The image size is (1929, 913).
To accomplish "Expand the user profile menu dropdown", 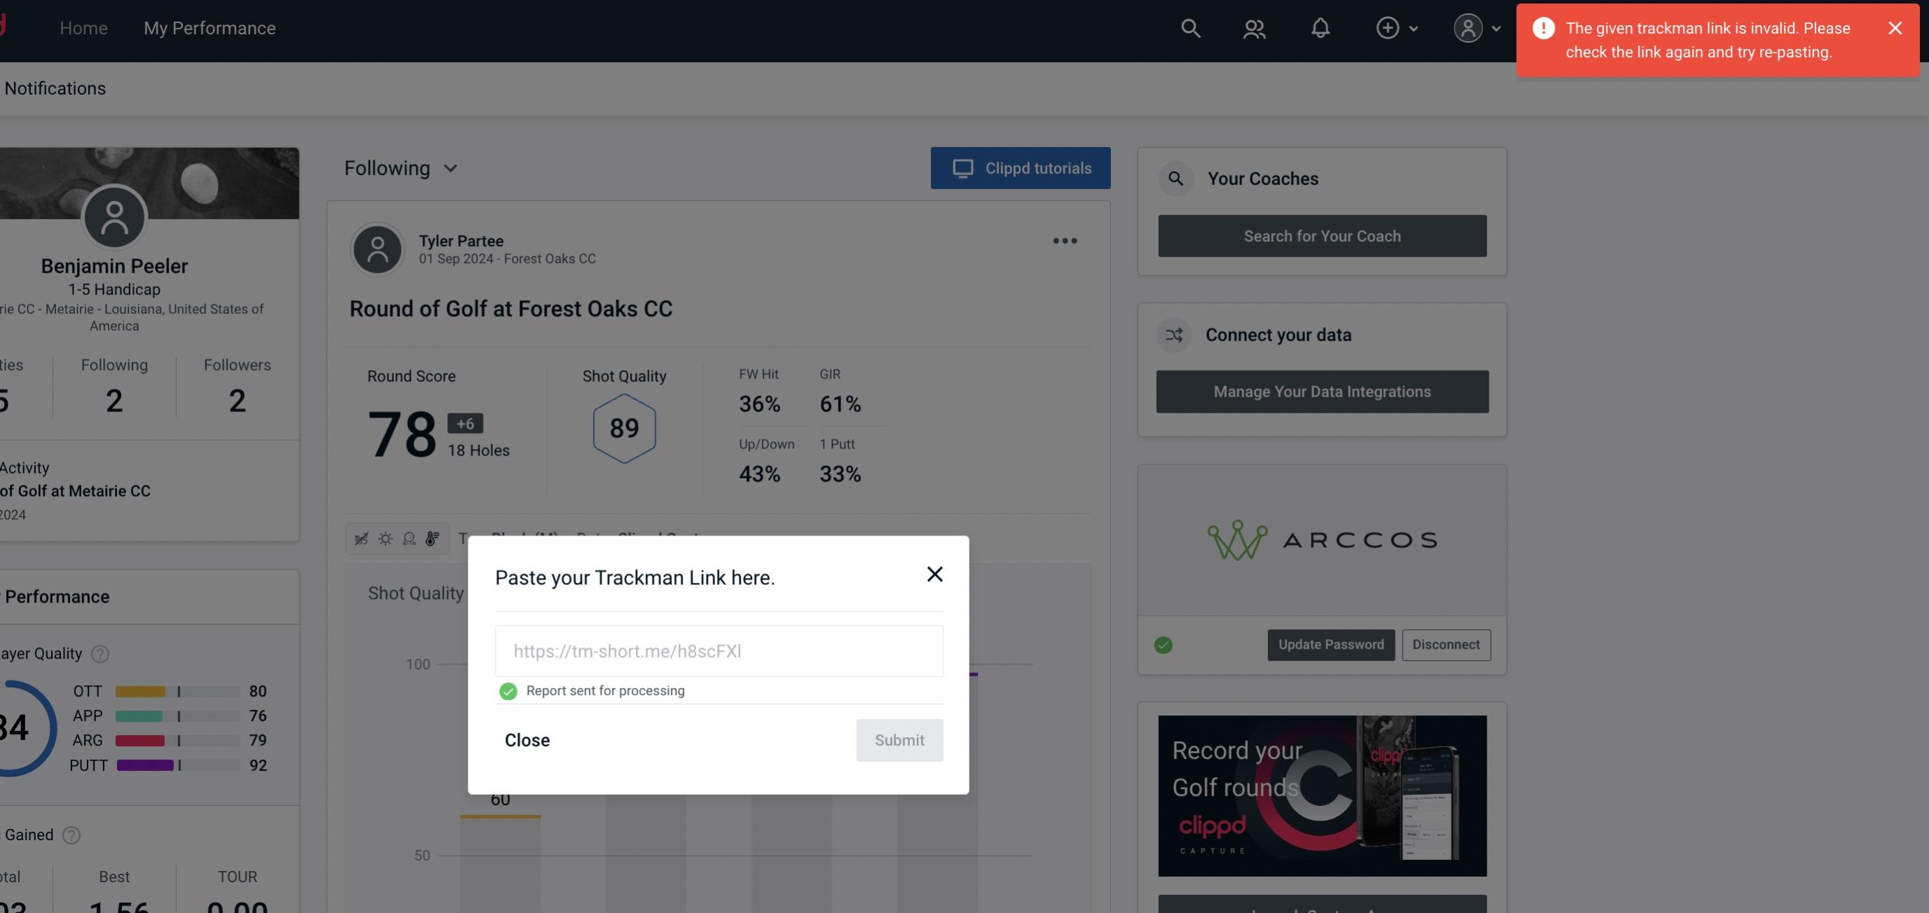I will point(1476,27).
